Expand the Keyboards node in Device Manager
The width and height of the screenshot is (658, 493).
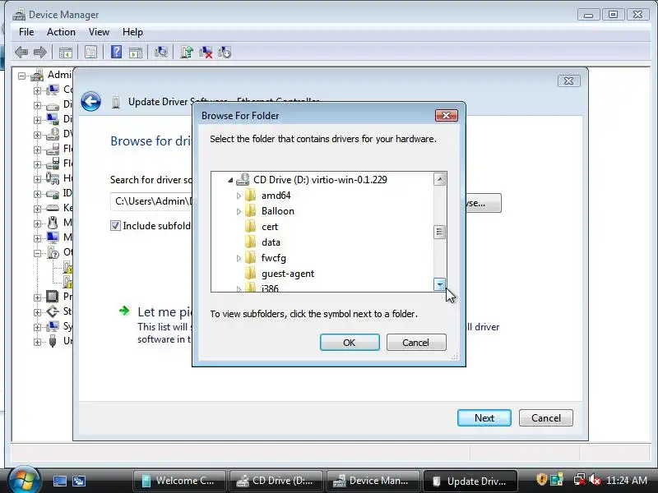(37, 209)
